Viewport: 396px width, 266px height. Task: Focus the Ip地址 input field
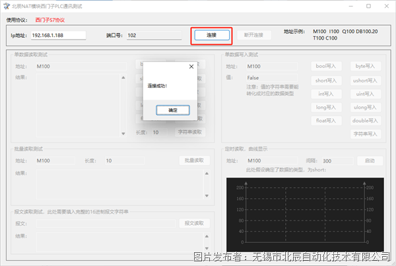[59, 35]
